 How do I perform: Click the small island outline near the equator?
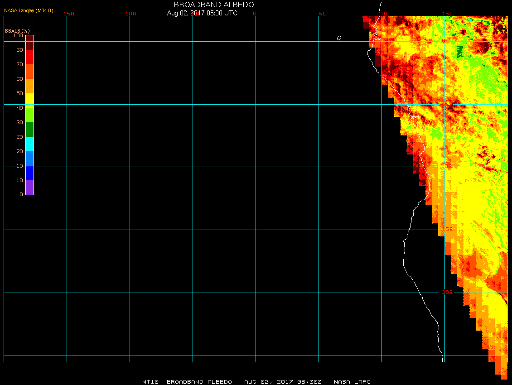tap(339, 38)
